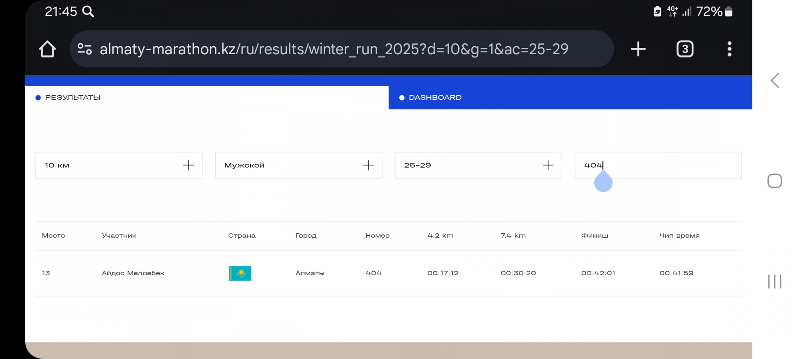The width and height of the screenshot is (797, 359).
Task: Open the tab switcher showing 3 tabs
Action: click(x=685, y=49)
